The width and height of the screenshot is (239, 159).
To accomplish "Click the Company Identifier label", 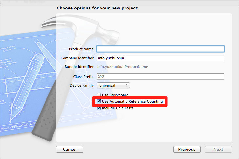I will pos(77,58).
